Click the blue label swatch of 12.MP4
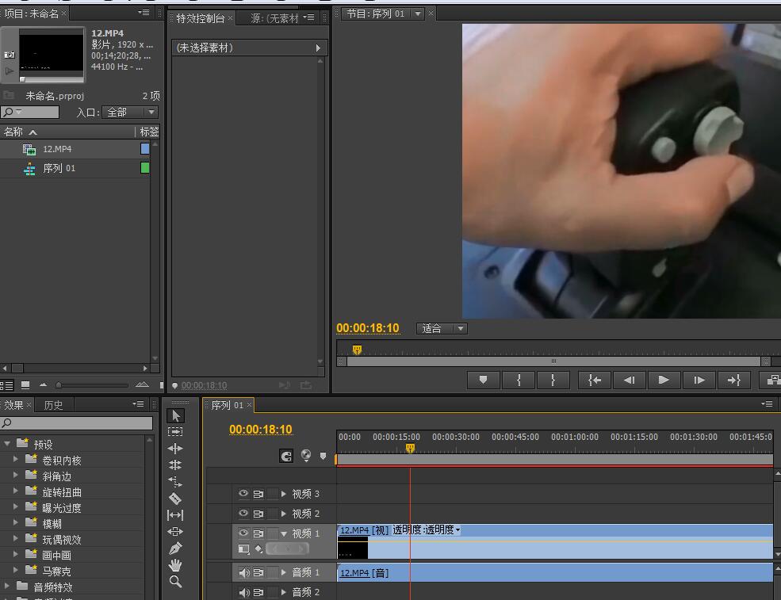Screen dimensions: 781x600 (145, 148)
